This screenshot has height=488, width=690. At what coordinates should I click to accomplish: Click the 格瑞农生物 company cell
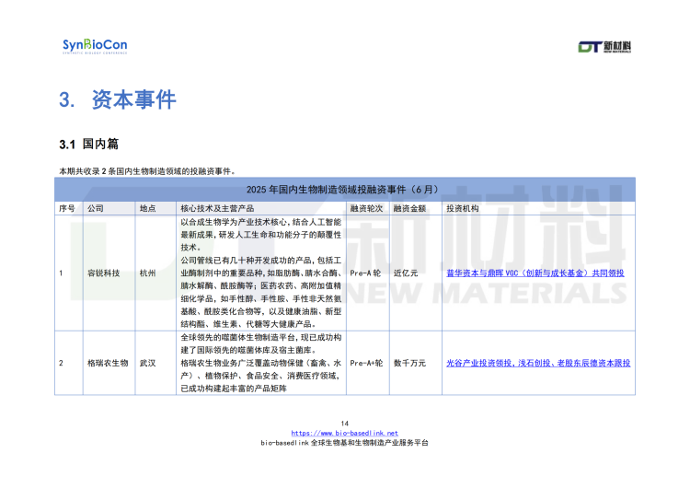click(106, 364)
